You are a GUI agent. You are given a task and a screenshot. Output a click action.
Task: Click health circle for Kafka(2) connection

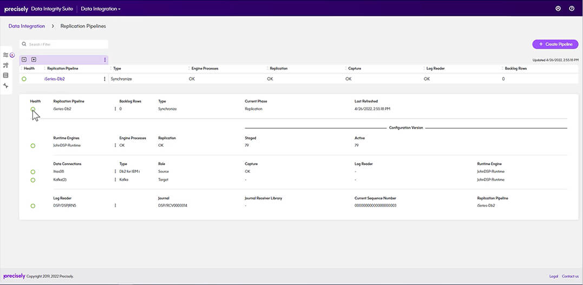32,180
